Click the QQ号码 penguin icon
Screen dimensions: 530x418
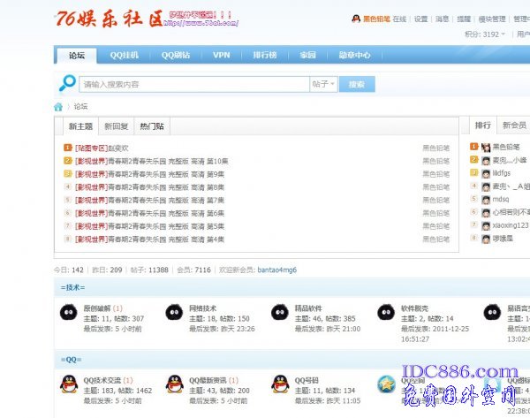279,384
